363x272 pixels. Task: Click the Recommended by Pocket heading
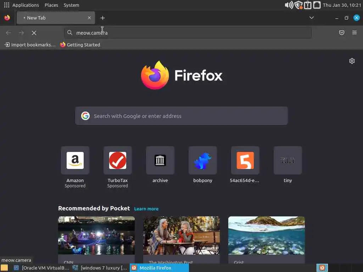(94, 208)
